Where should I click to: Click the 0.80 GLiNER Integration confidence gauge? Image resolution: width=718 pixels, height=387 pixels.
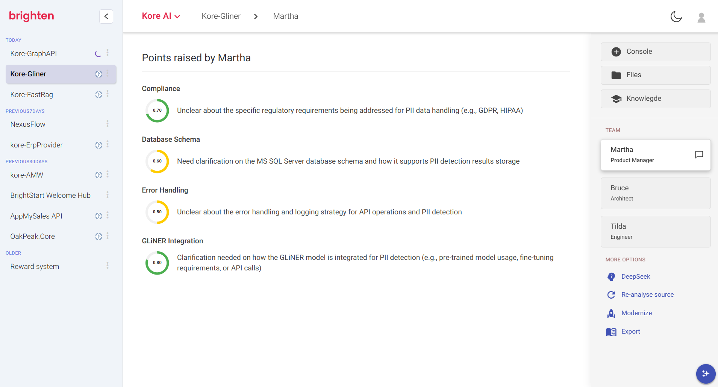tap(157, 263)
